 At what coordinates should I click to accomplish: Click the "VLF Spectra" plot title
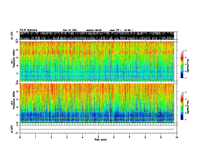pos(28,30)
